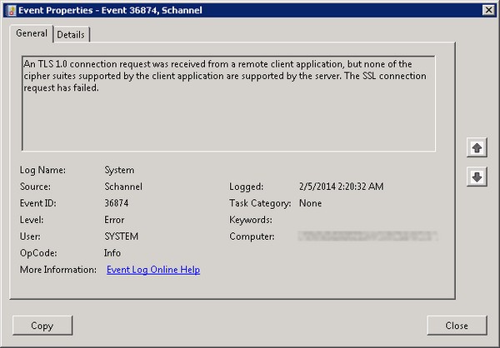Click the up arrow previous event button
Viewport: 500px width, 348px height.
click(477, 147)
